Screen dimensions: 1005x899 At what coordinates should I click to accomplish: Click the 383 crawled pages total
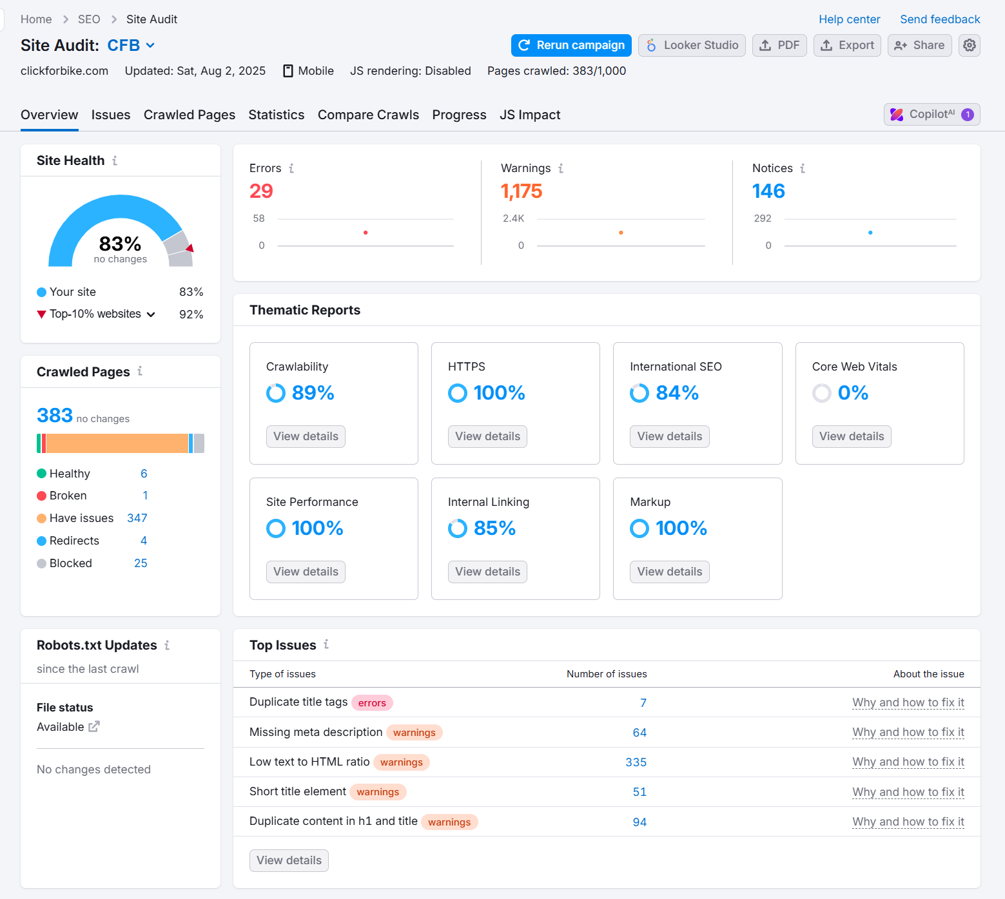55,416
